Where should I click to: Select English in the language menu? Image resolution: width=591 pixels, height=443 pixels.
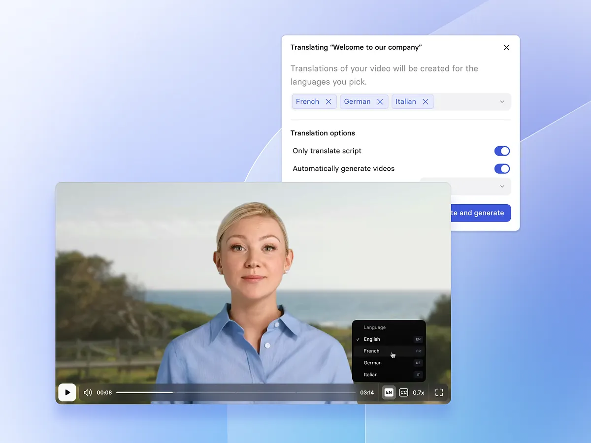pyautogui.click(x=389, y=339)
